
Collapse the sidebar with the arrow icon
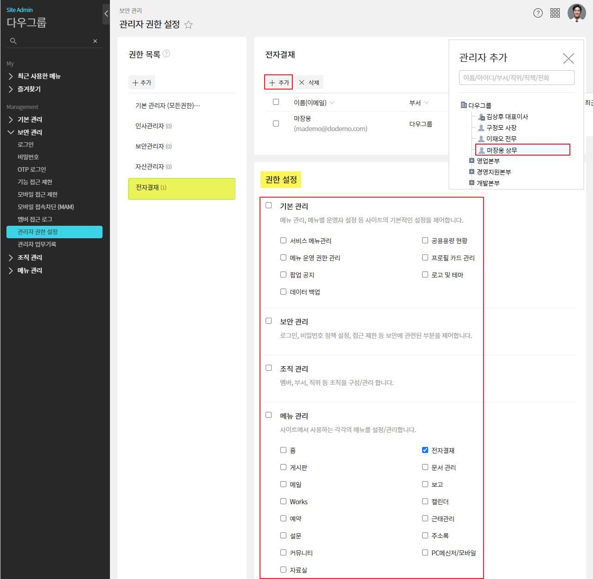tap(106, 14)
